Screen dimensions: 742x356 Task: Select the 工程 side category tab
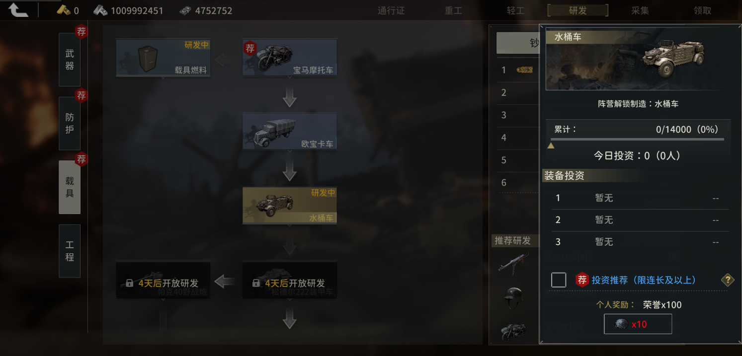(x=70, y=251)
